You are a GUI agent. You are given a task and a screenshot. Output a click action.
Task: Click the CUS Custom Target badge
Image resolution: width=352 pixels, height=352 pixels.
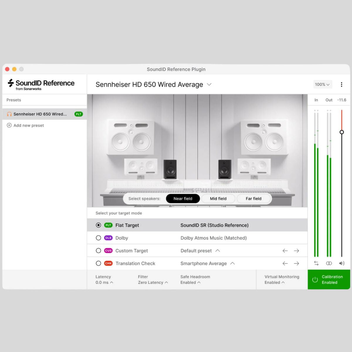(108, 251)
